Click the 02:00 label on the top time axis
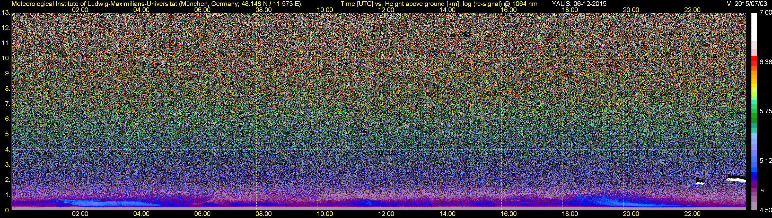Screen dimensions: 772x218 pos(80,10)
